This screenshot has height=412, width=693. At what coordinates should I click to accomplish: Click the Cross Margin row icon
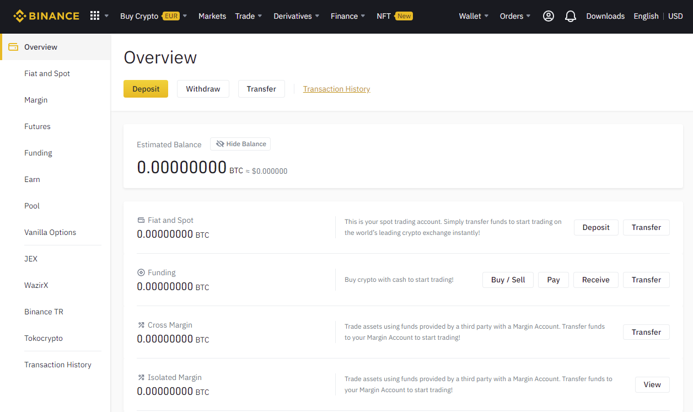point(141,325)
